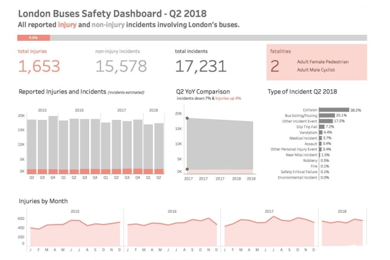Select the Near Miss Incident label

[x=301, y=155]
